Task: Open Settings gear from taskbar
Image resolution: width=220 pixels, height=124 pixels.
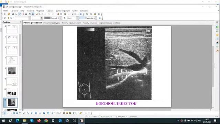Action: coord(53,121)
